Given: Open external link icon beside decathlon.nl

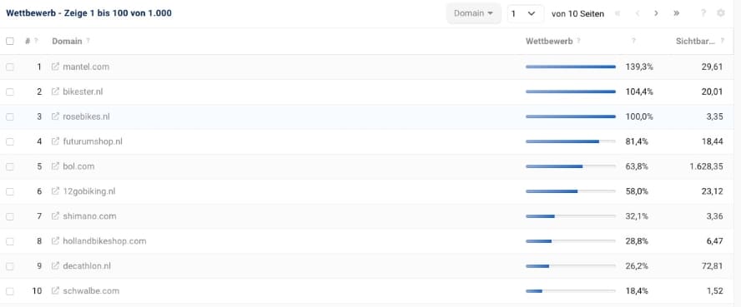Looking at the screenshot, I should point(55,266).
